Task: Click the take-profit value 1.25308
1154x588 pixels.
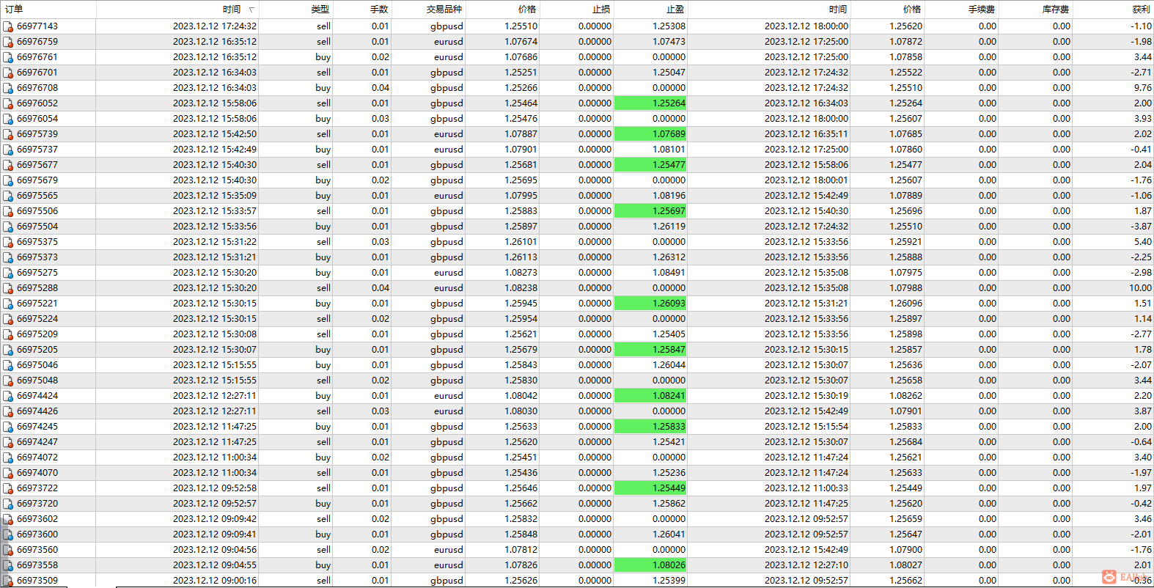Action: [x=669, y=26]
